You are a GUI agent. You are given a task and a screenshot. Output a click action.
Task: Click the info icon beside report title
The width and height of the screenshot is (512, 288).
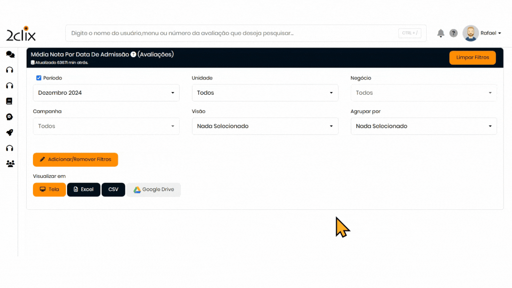pos(133,55)
